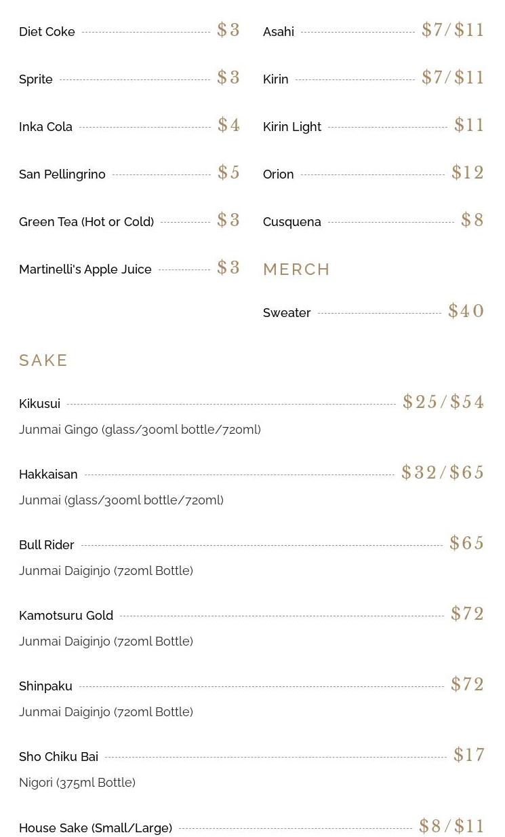The width and height of the screenshot is (505, 837).
Task: Select Kikusui sake
Action: [40, 404]
